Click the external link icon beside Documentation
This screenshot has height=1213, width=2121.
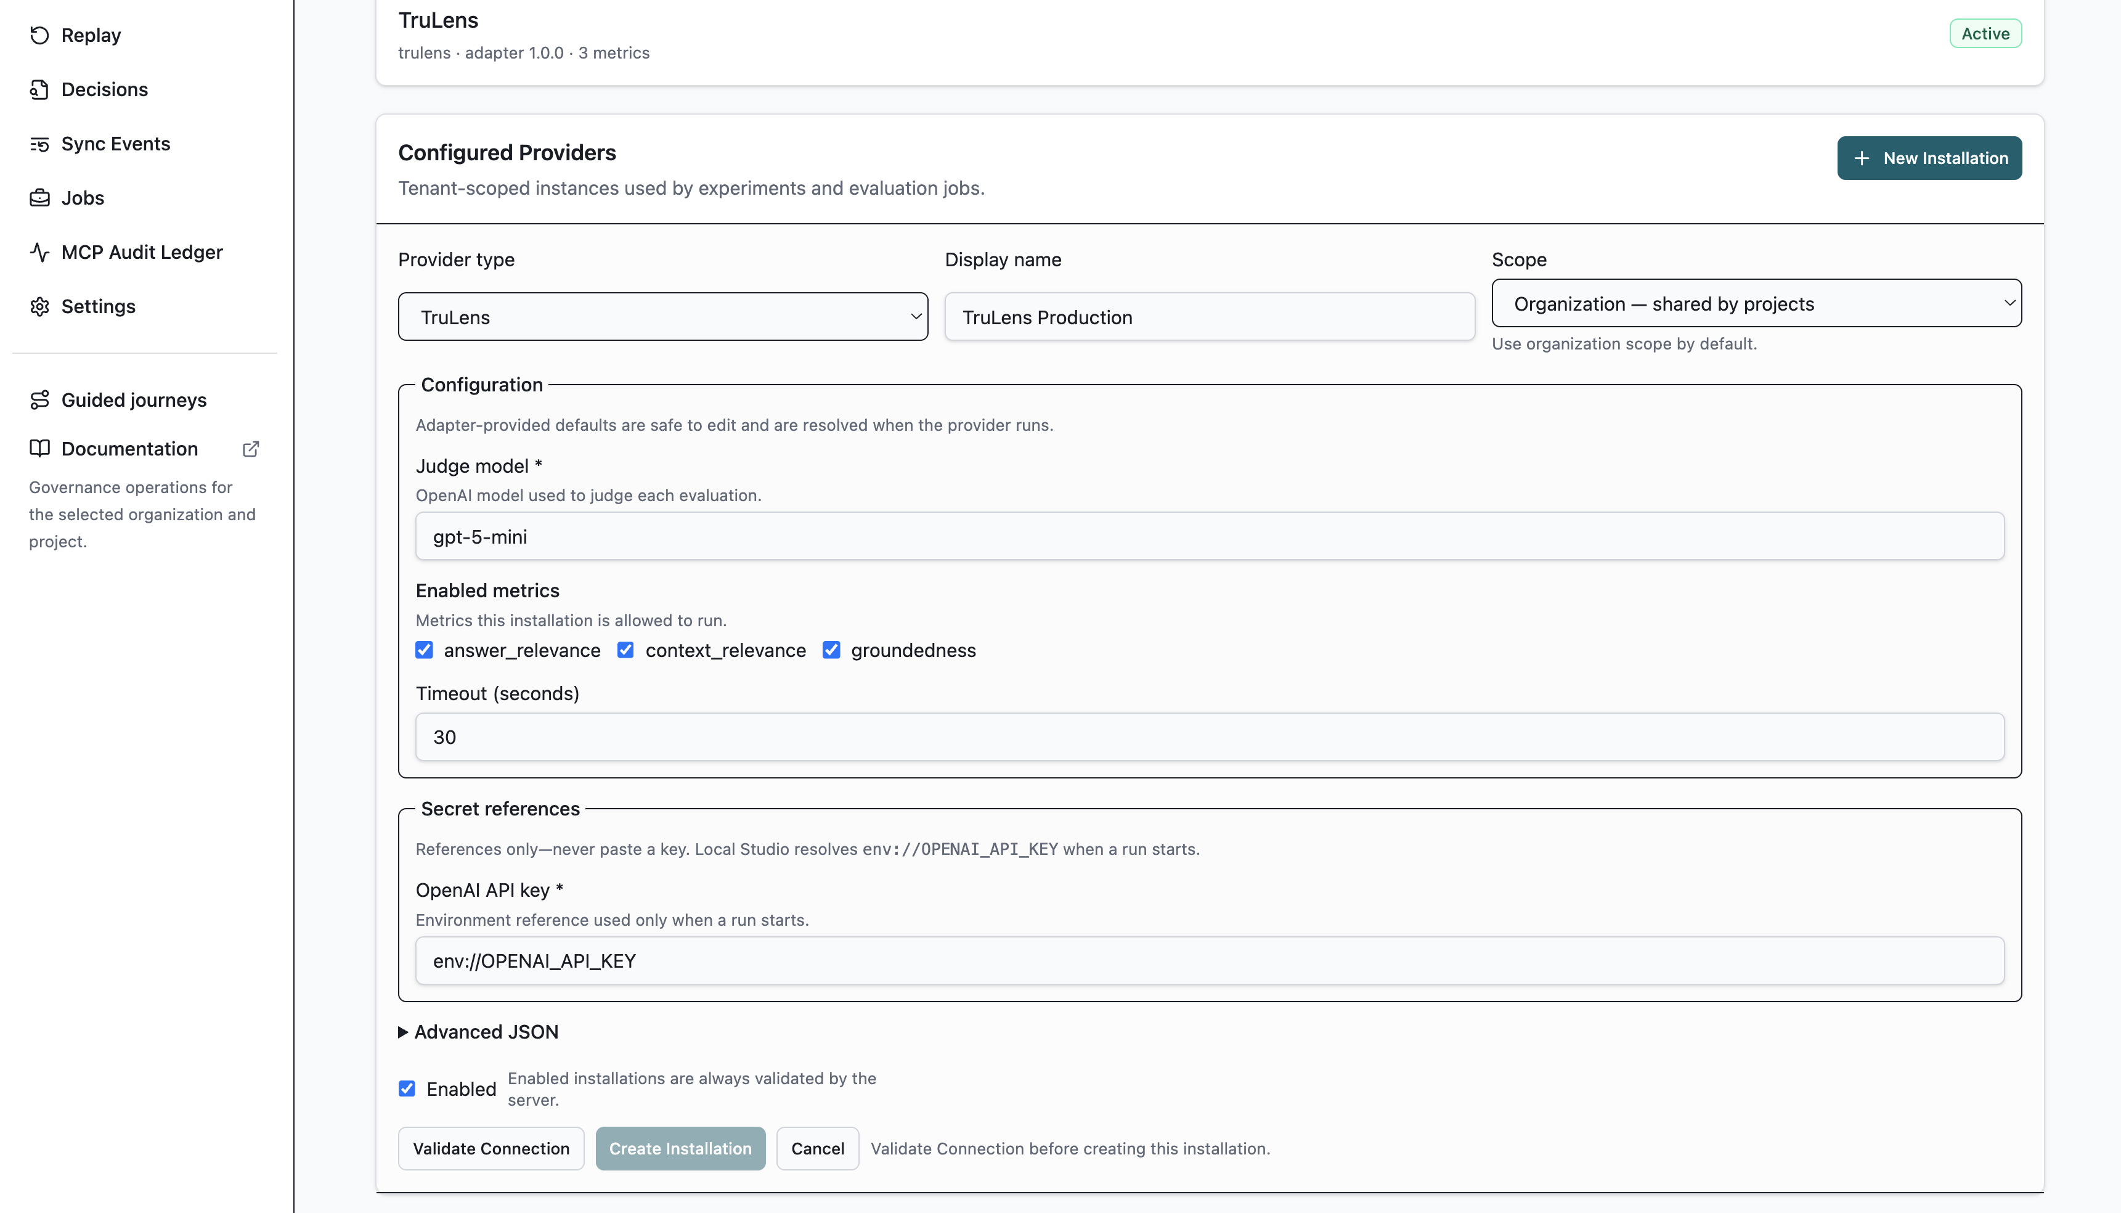point(251,449)
